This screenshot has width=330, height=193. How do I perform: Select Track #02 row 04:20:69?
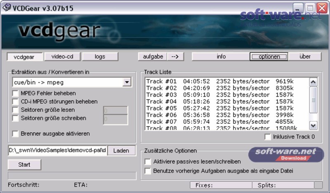(x=227, y=88)
